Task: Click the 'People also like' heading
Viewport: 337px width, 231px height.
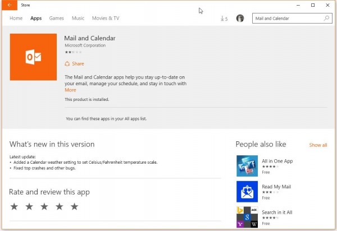Action: tap(261, 144)
